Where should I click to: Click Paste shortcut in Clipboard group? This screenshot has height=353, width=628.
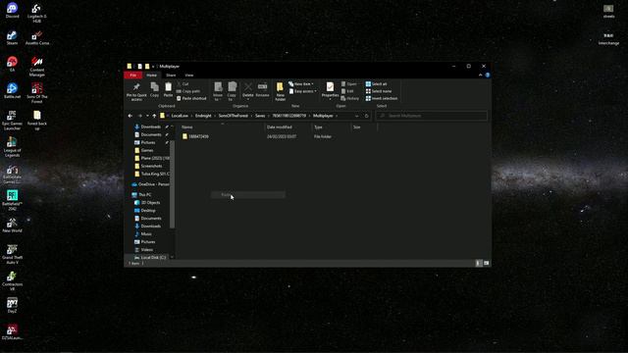pos(191,98)
